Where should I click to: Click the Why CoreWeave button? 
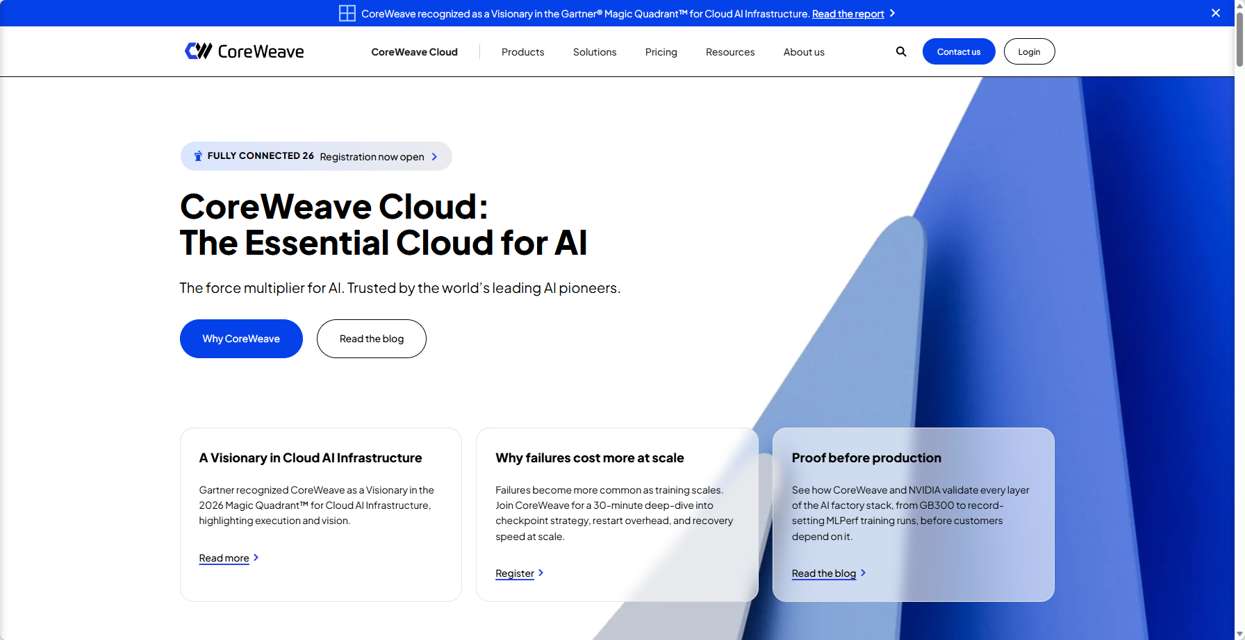[x=241, y=339]
